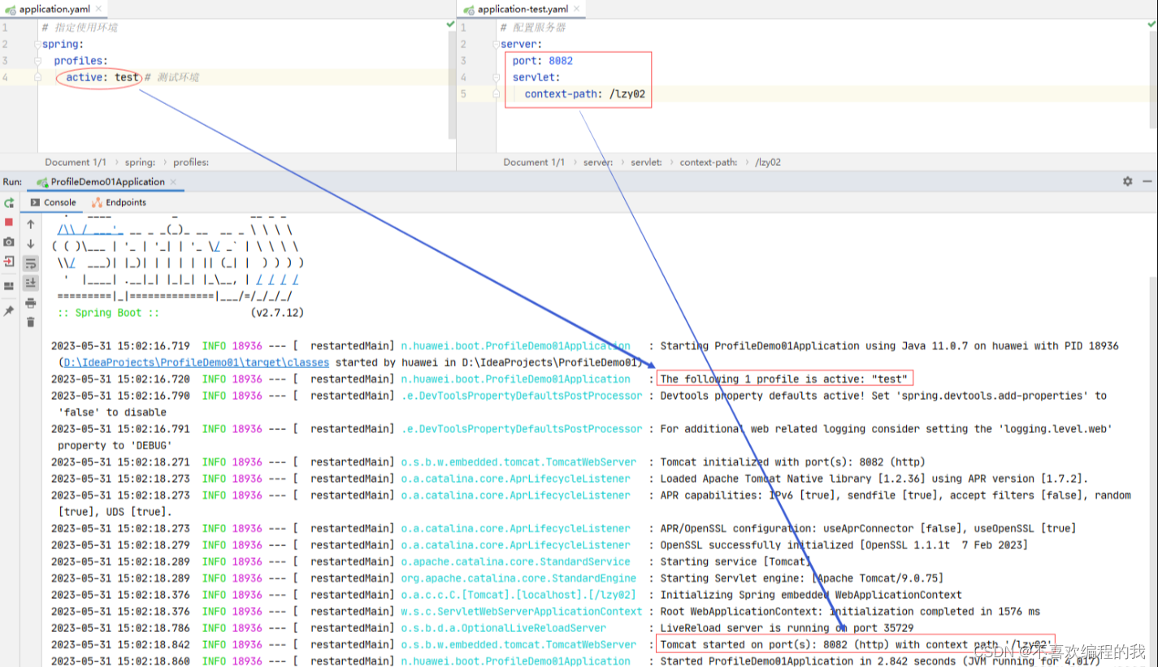The height and width of the screenshot is (667, 1158).
Task: Click 'OpenSSL successfully initialized' log message
Action: tap(844, 544)
